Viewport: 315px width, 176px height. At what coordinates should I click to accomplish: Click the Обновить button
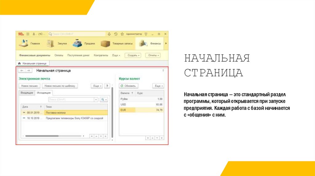128,86
